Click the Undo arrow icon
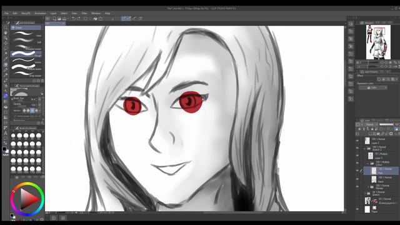This screenshot has height=225, width=400. [74, 19]
